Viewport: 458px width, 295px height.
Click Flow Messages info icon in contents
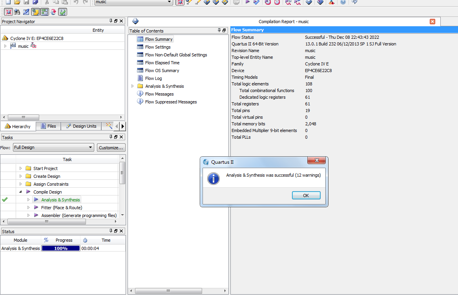click(140, 94)
